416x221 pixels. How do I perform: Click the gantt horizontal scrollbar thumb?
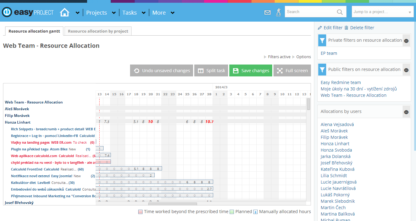pyautogui.click(x=173, y=204)
